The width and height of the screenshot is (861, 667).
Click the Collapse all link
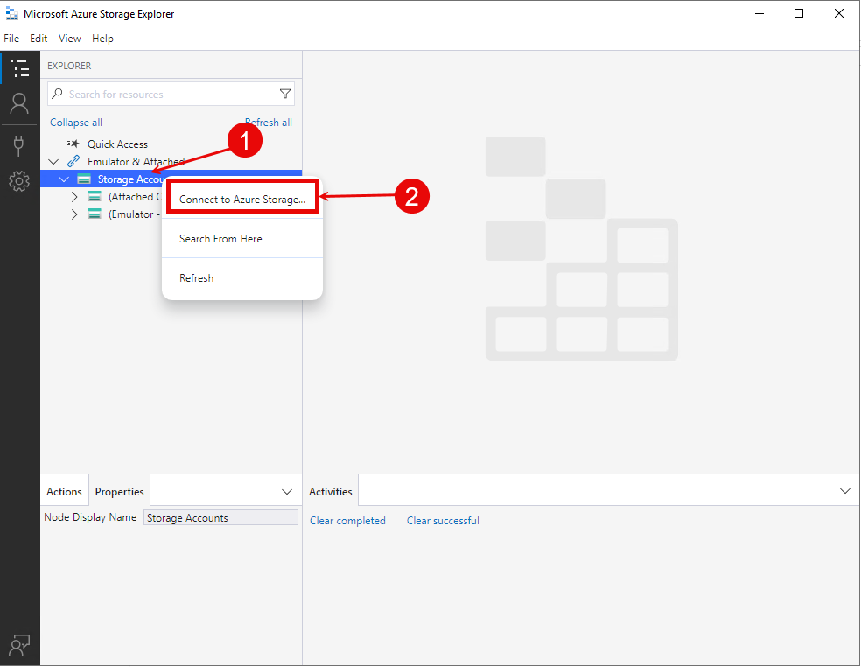[76, 123]
